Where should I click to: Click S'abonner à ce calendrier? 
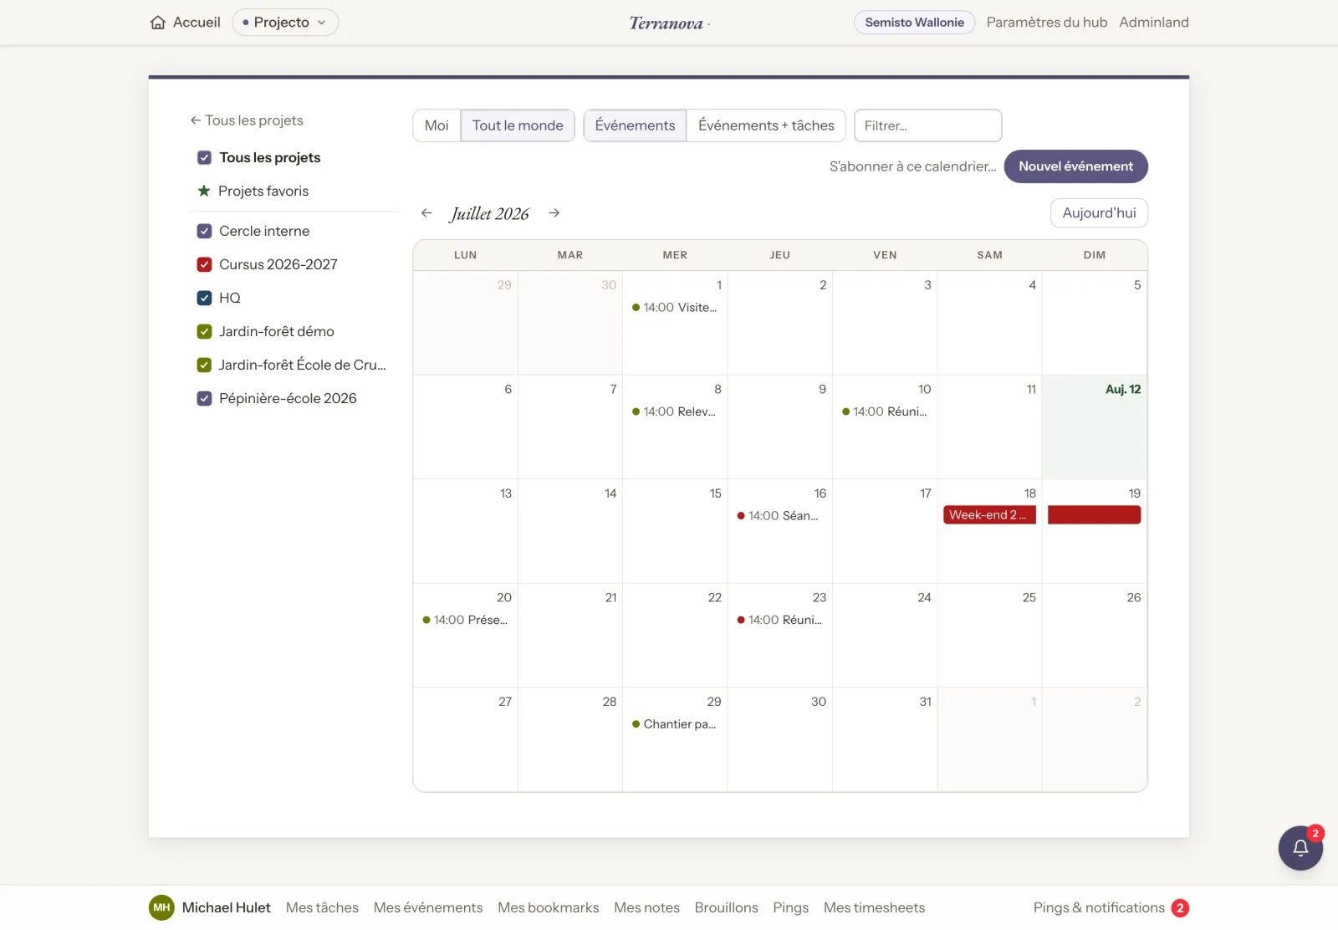coord(912,166)
